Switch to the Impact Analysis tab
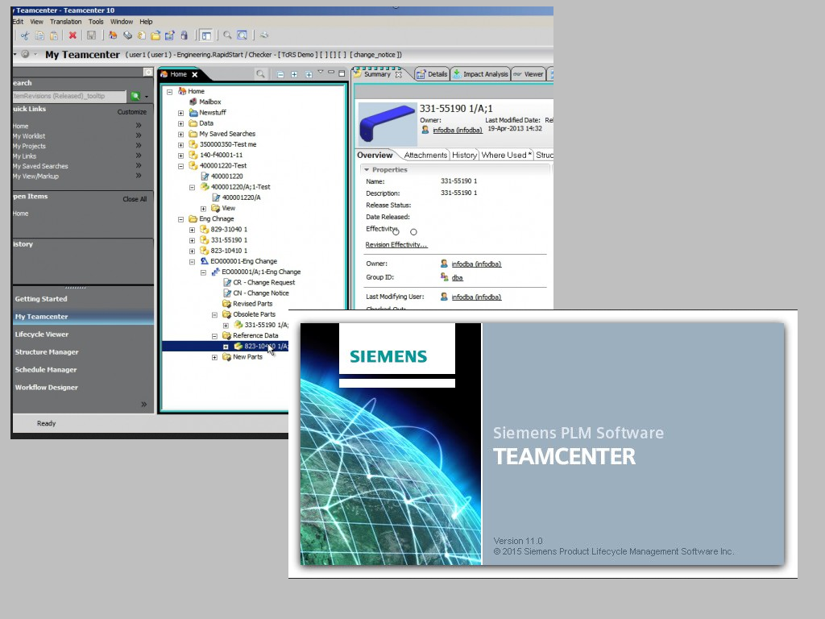This screenshot has height=619, width=825. click(x=480, y=74)
